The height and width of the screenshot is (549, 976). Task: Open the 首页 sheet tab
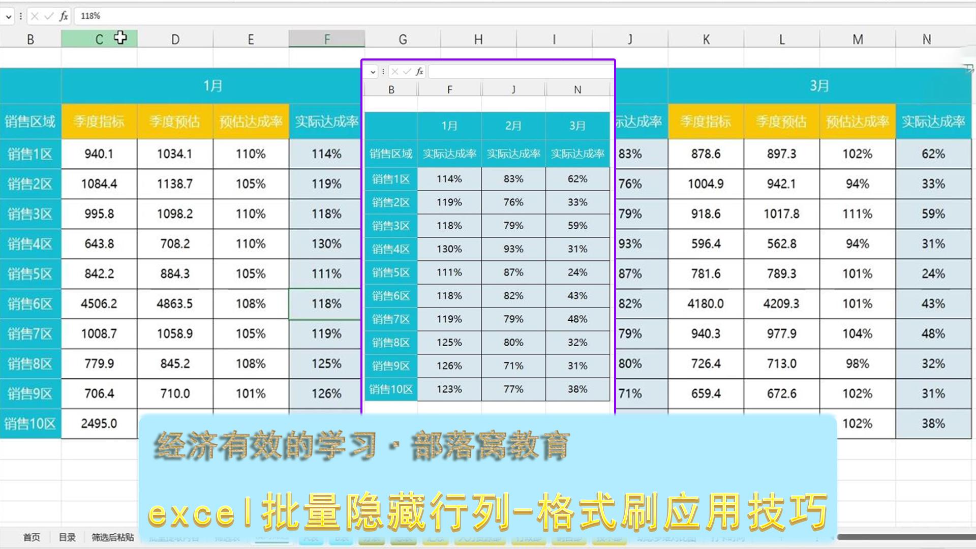(32, 537)
